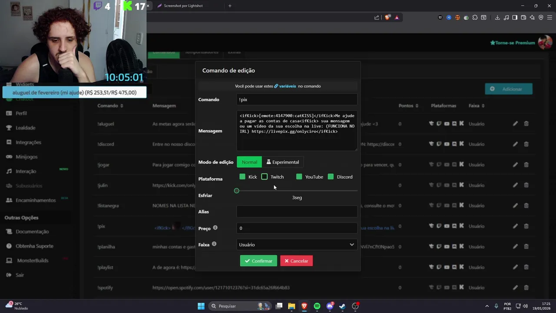Uncheck the Kick platform checkbox
The height and width of the screenshot is (313, 556).
[242, 176]
